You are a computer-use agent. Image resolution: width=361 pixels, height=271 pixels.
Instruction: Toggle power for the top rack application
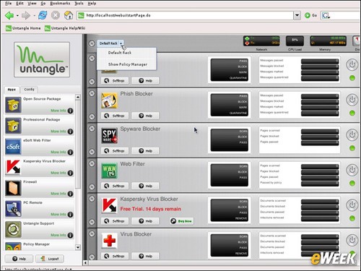(352, 64)
